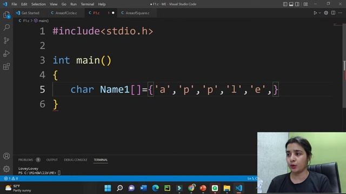Open PyCharm from the taskbar
Image resolution: width=346 pixels, height=194 pixels.
(x=167, y=188)
